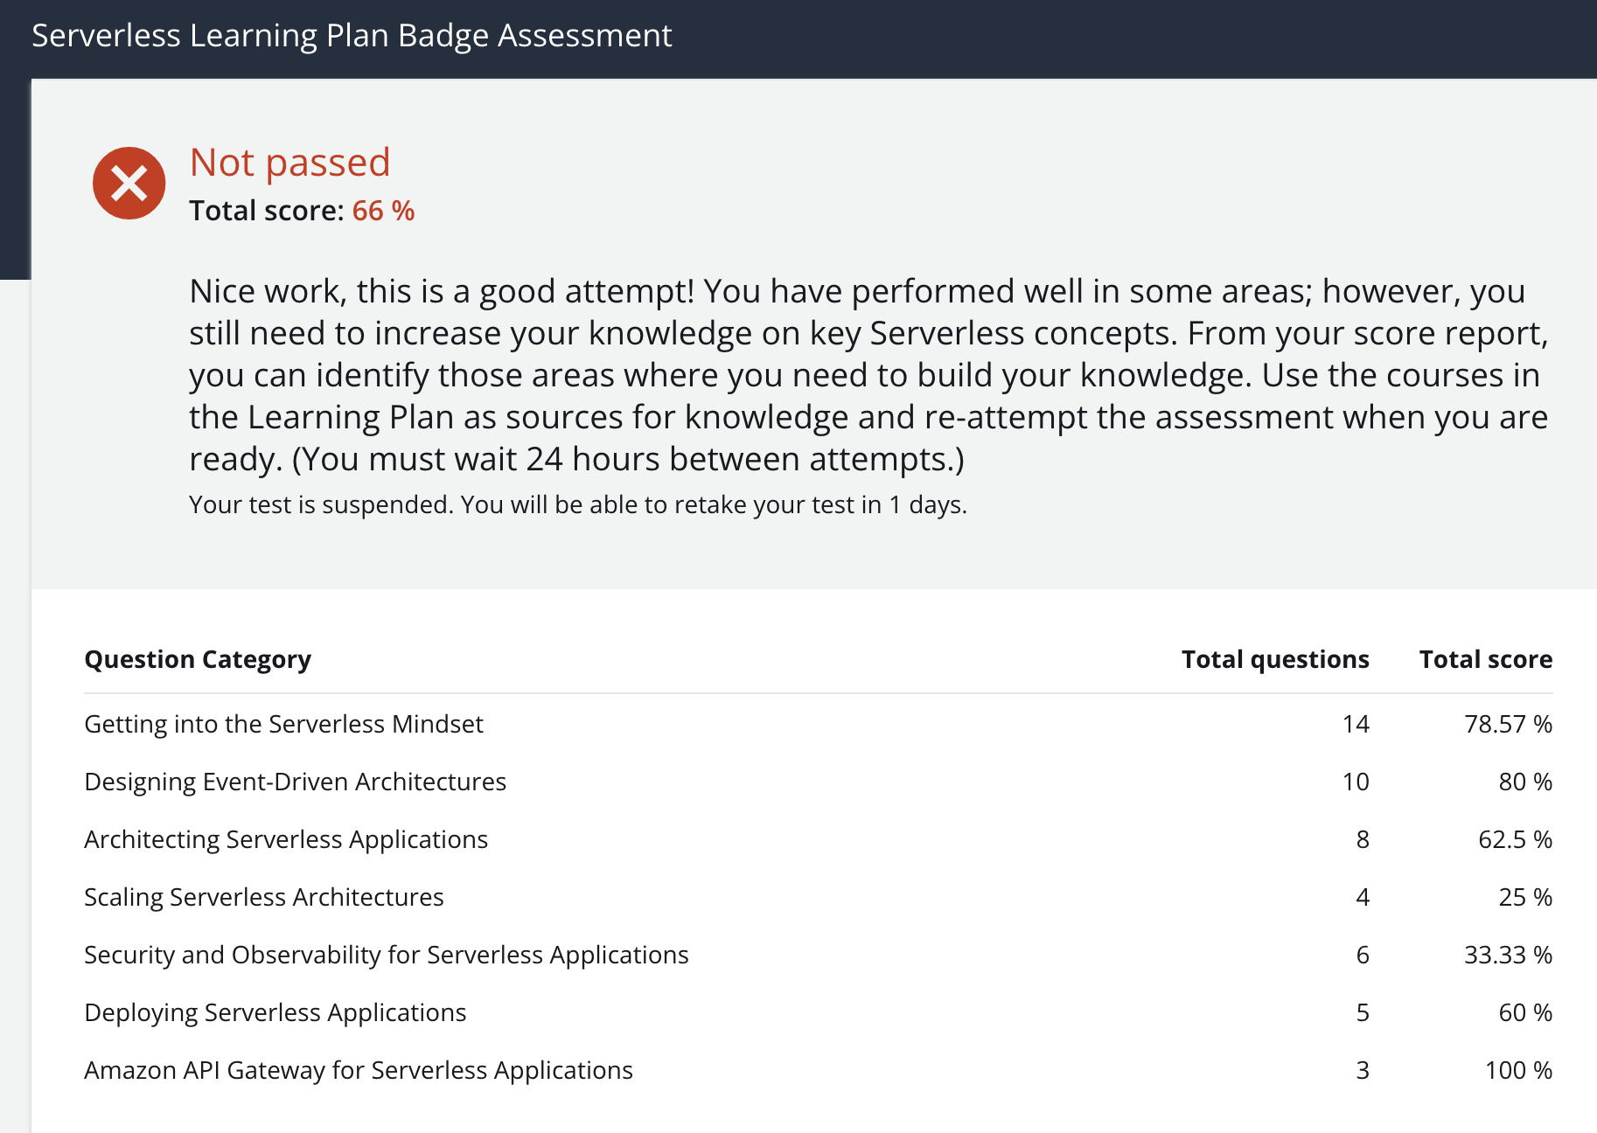Click the 78.57 % score cell
Screen dimensions: 1597x1133
[x=1508, y=724]
